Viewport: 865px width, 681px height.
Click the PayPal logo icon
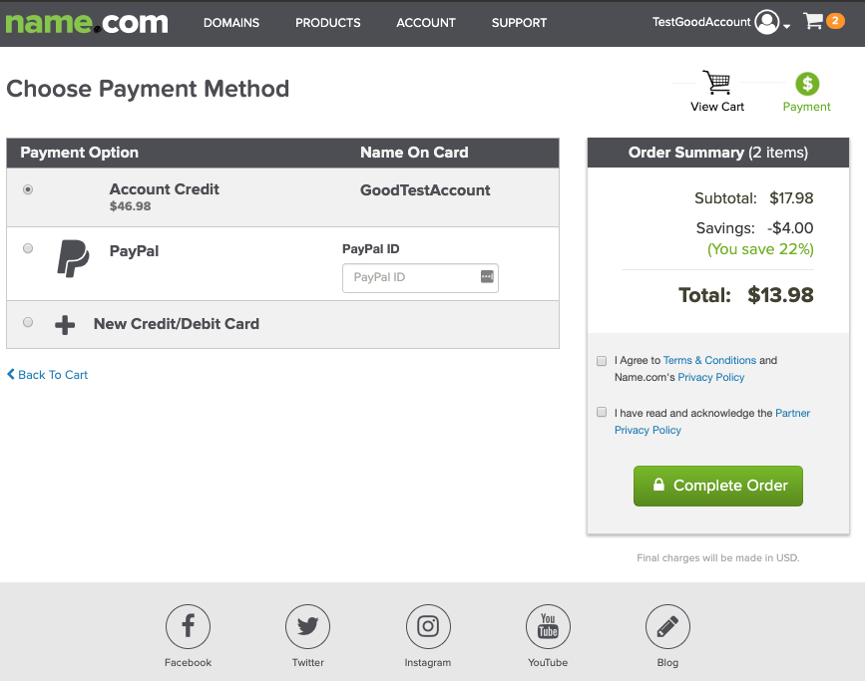pyautogui.click(x=73, y=258)
